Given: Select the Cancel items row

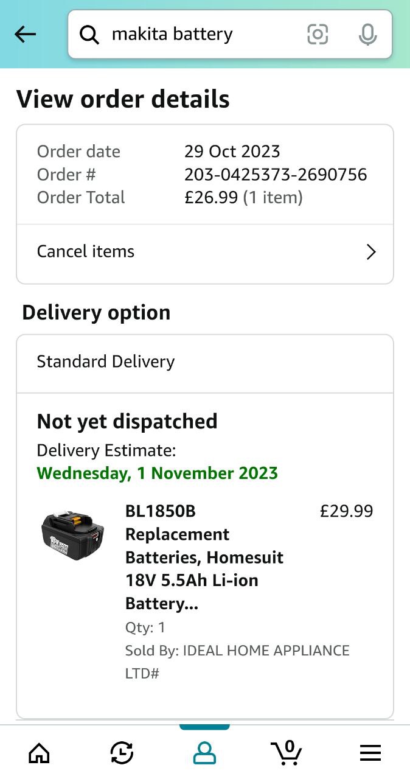Looking at the screenshot, I should pos(205,252).
